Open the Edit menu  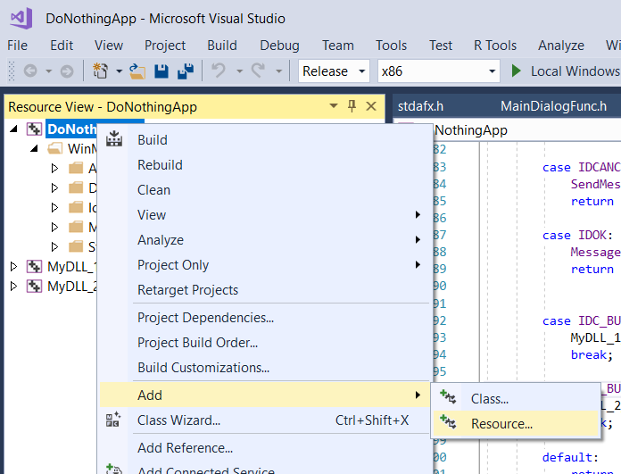[62, 46]
